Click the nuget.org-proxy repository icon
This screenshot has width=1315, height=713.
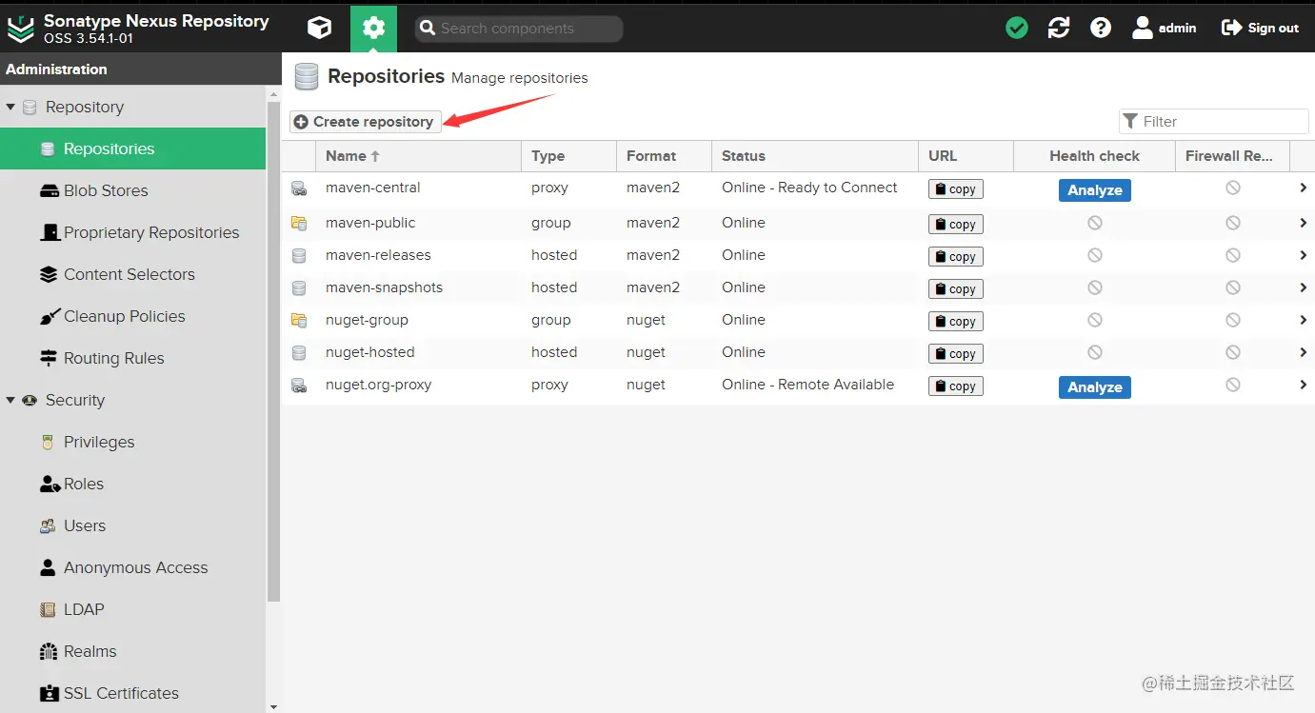point(299,385)
